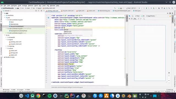Select strings.xml in project tree
The height and width of the screenshot is (99, 176).
(x=14, y=53)
